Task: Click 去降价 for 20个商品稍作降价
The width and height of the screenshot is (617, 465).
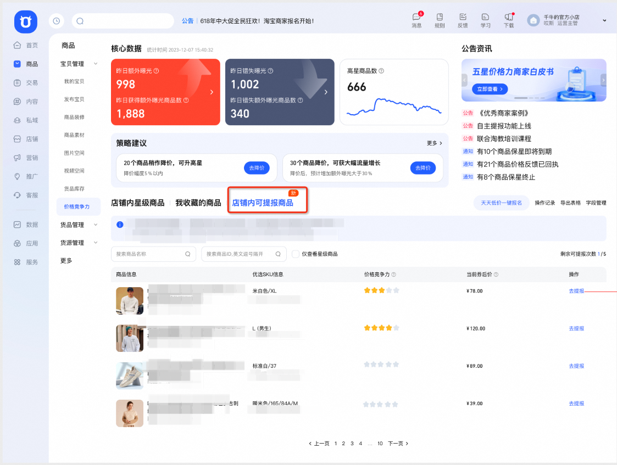Action: [257, 168]
